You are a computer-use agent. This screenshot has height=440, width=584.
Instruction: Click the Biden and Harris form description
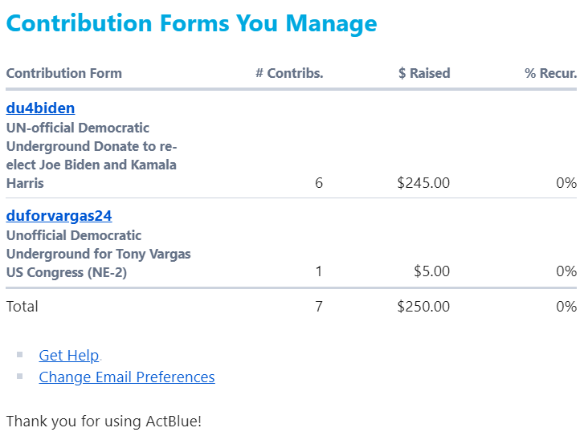click(x=92, y=156)
